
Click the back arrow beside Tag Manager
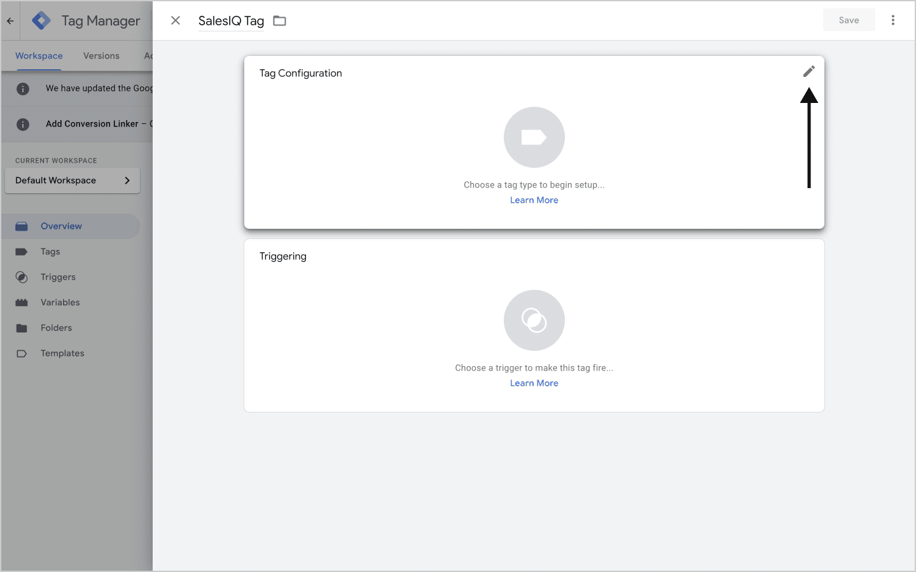pos(10,21)
